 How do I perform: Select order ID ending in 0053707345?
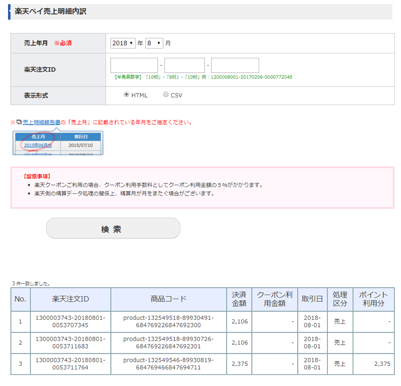(x=71, y=322)
